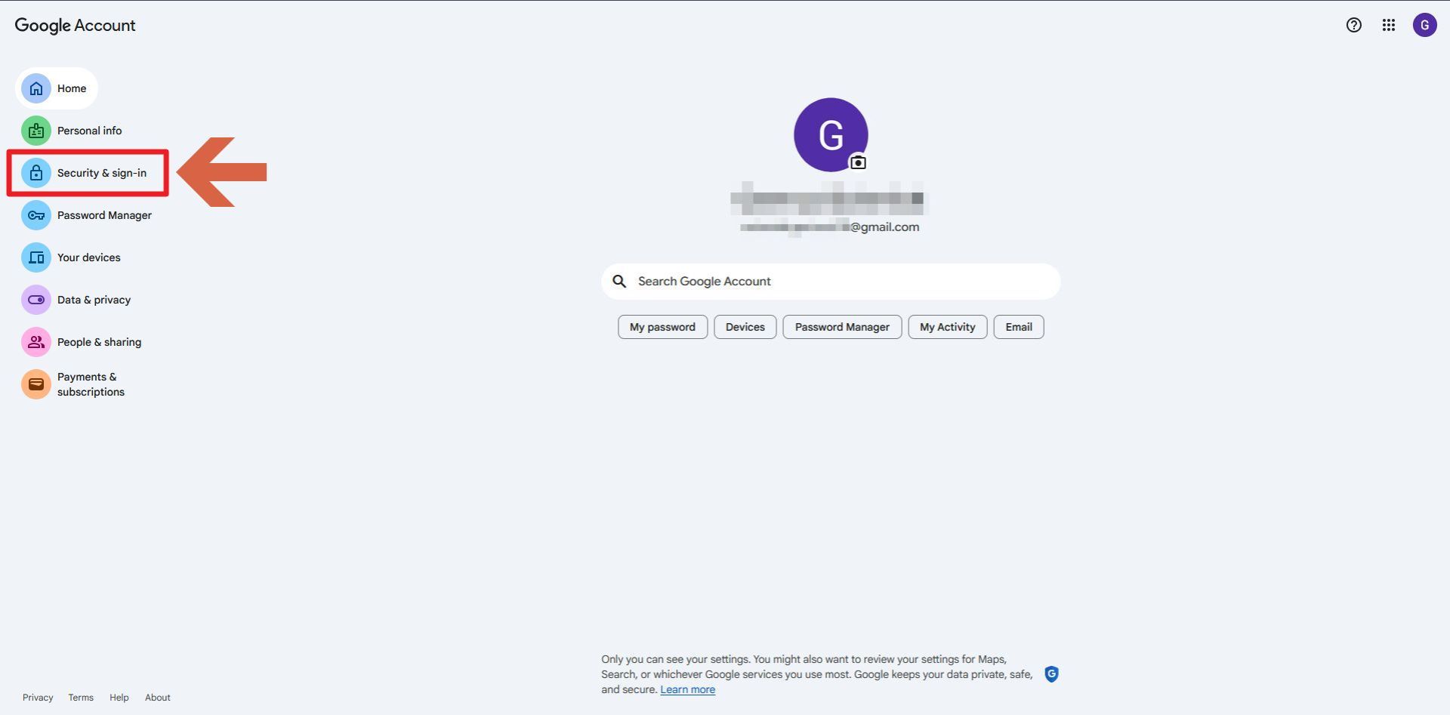
Task: Follow the Learn more link
Action: (x=687, y=689)
